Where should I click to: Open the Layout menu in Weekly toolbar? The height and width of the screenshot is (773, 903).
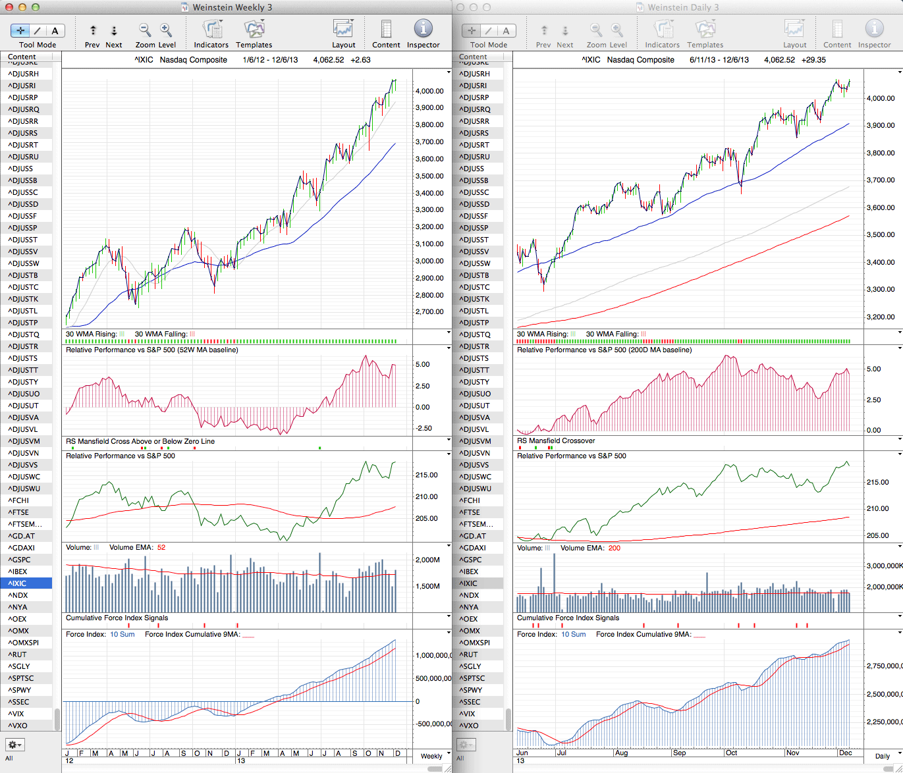click(x=343, y=30)
